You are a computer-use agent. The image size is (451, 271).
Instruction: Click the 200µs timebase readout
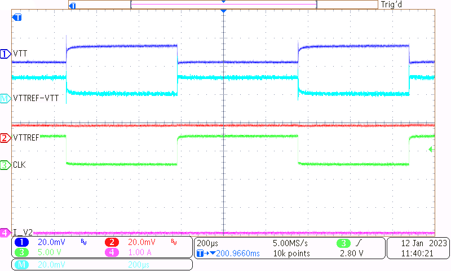[x=207, y=243]
